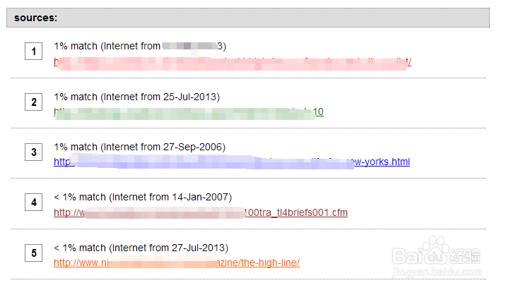This screenshot has width=511, height=290.
Task: Open the source number 3 box
Action: [33, 152]
